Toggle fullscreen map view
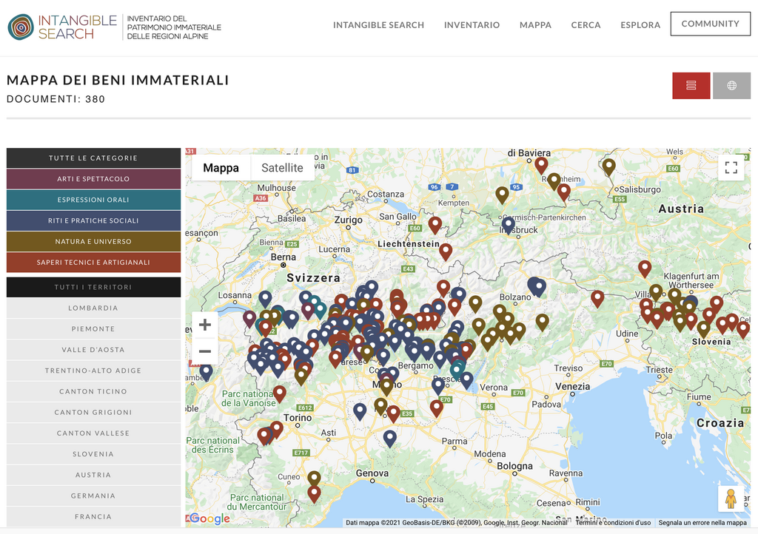This screenshot has height=534, width=758. click(731, 167)
